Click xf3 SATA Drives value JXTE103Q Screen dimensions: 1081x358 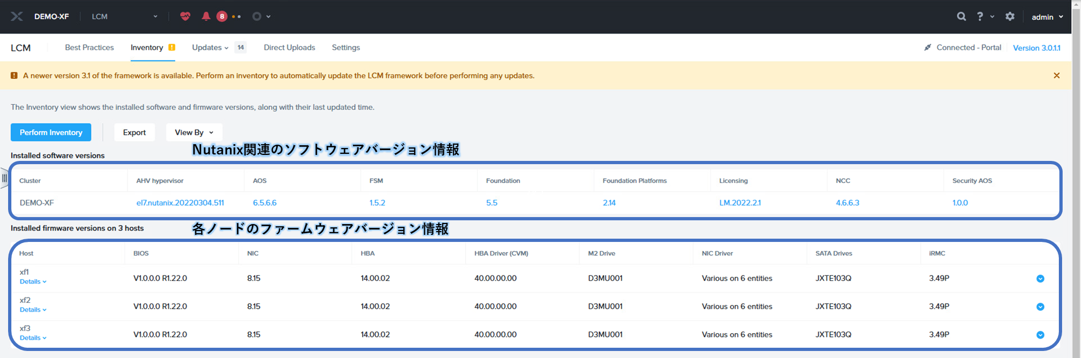click(x=833, y=334)
